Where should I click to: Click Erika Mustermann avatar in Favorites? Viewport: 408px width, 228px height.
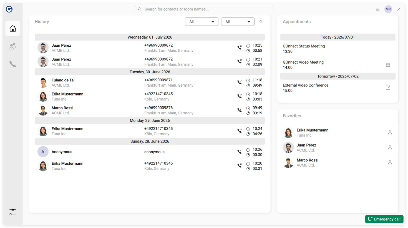(x=288, y=132)
